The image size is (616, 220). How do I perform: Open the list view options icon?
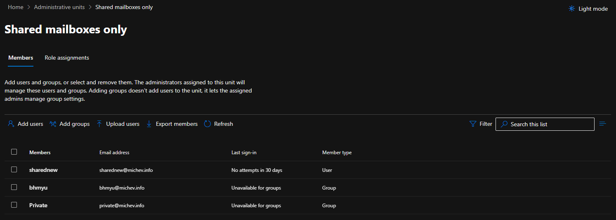coord(602,124)
